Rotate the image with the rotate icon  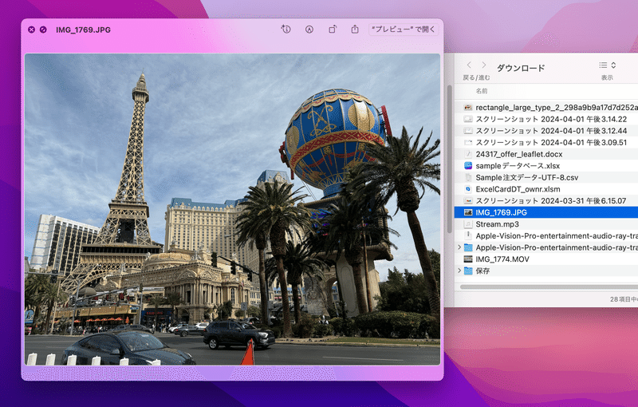(x=333, y=30)
